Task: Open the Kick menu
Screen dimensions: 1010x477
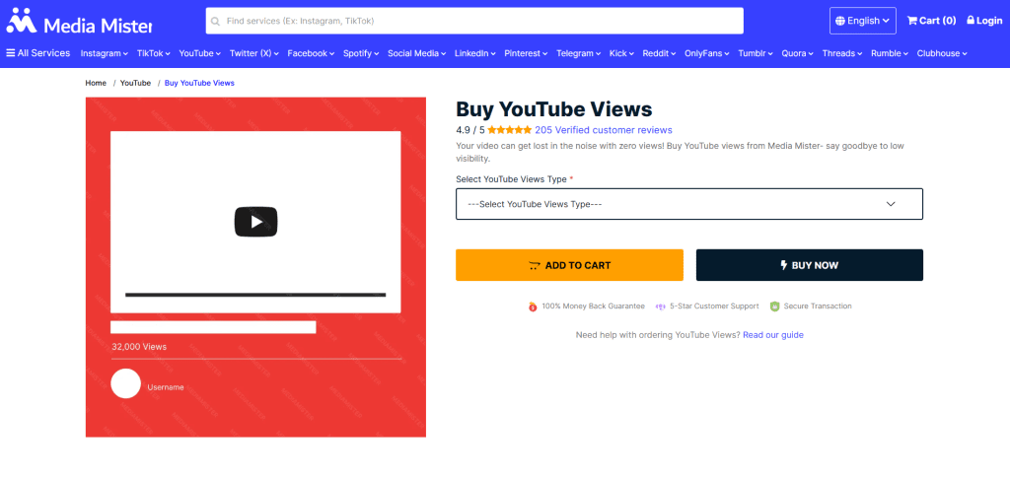Action: point(621,53)
